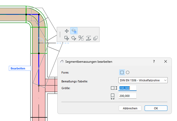Select rectangular Form shape option
Screen dimensions: 177x121
coord(122,72)
